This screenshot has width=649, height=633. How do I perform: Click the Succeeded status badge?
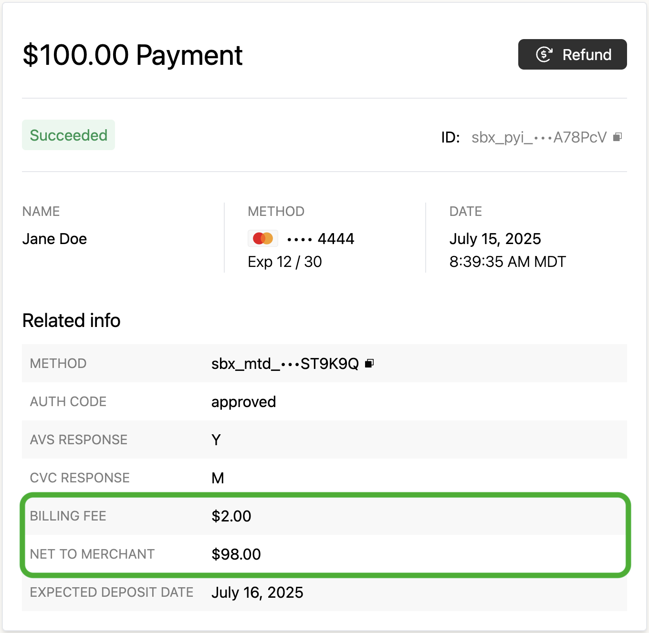(69, 135)
